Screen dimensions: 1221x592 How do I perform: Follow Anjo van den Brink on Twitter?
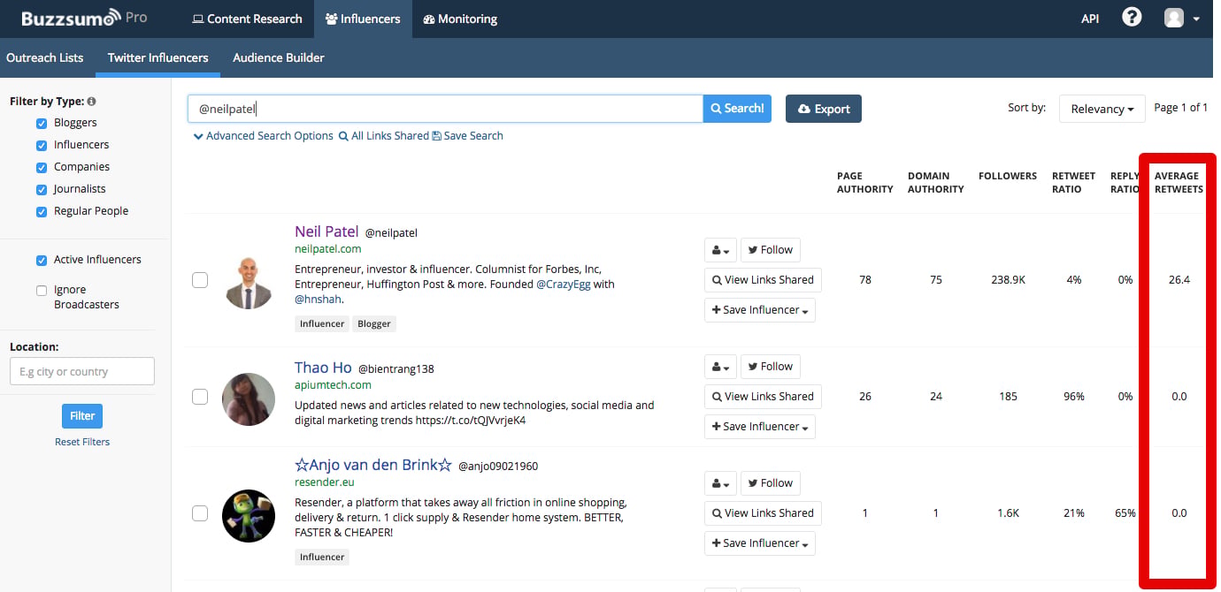(x=770, y=483)
